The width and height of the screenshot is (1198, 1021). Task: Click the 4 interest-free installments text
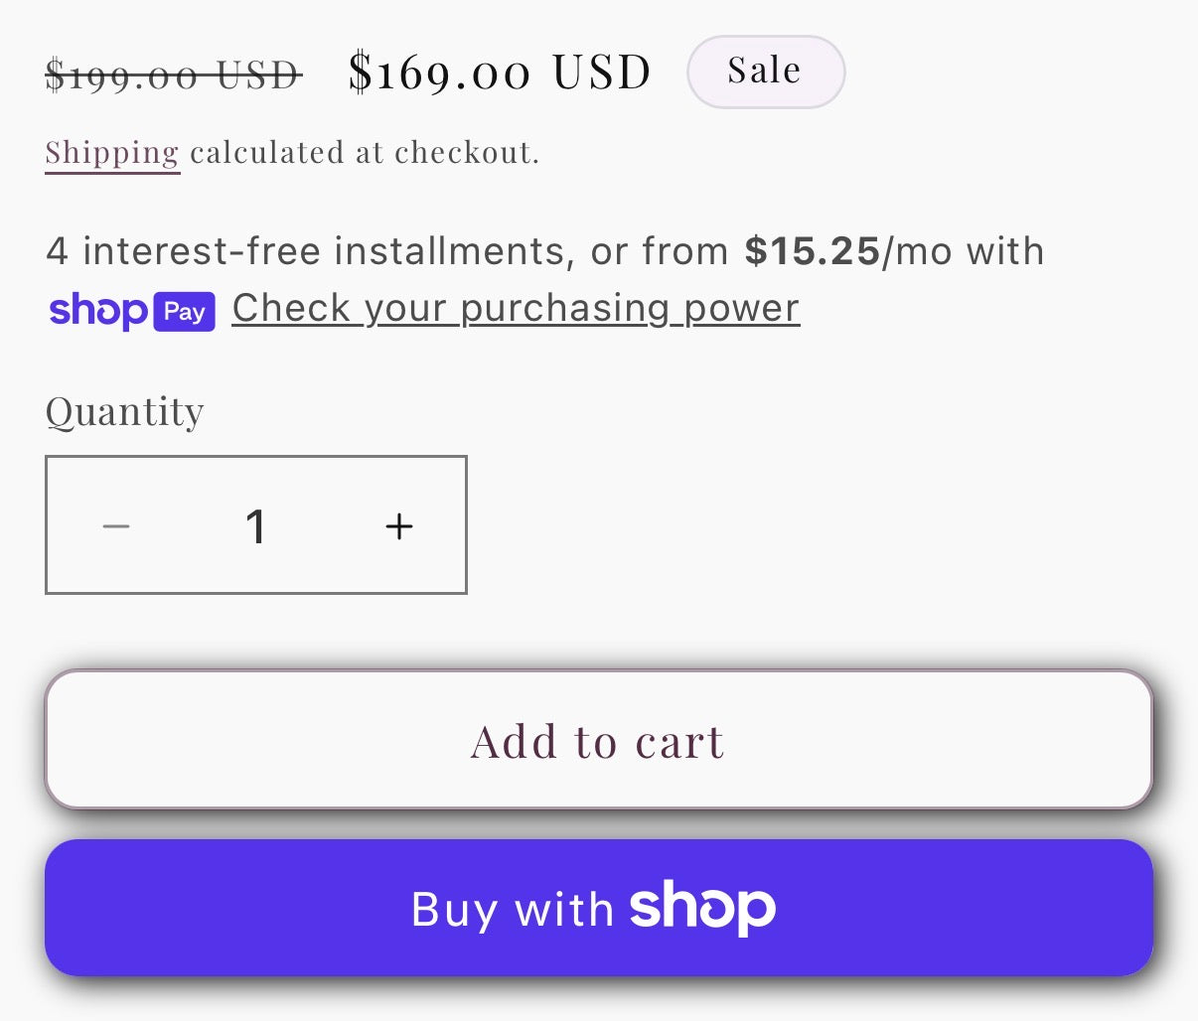point(309,251)
